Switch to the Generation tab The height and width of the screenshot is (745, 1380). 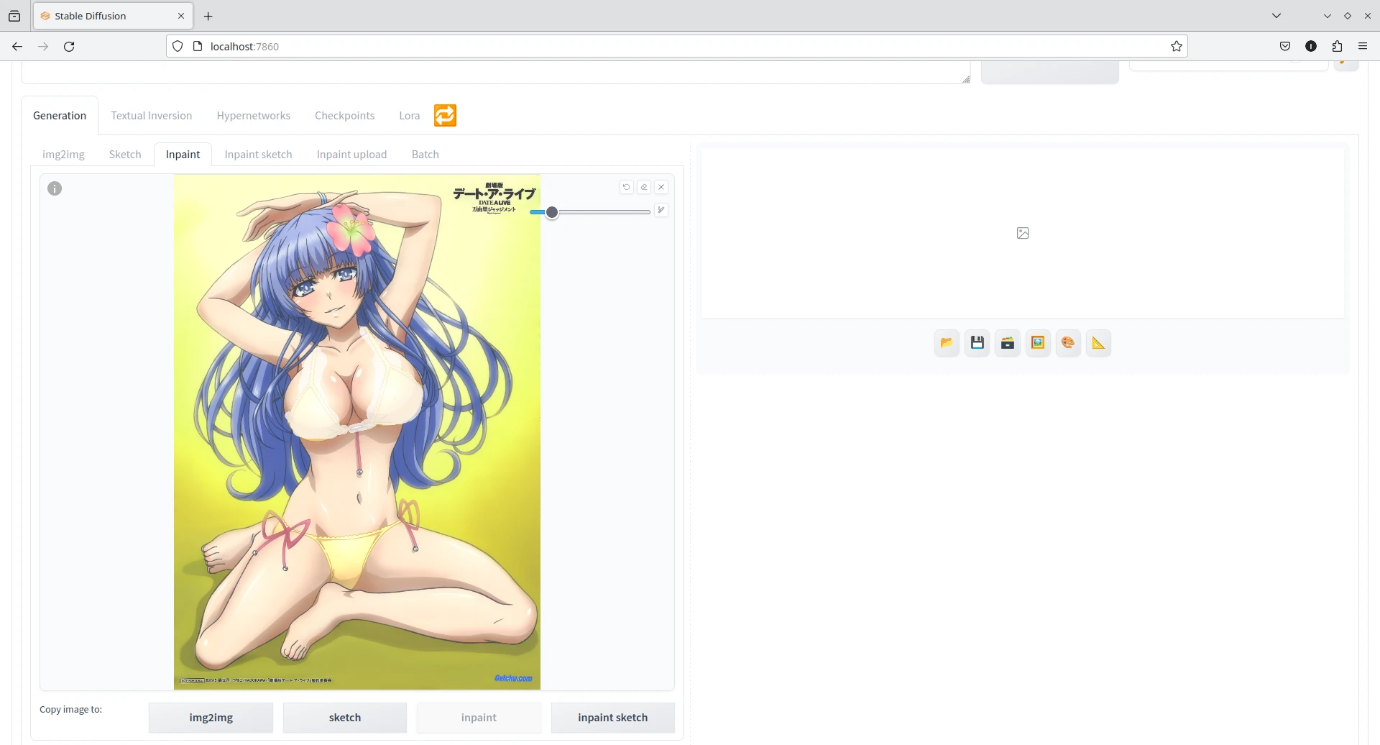(x=60, y=116)
